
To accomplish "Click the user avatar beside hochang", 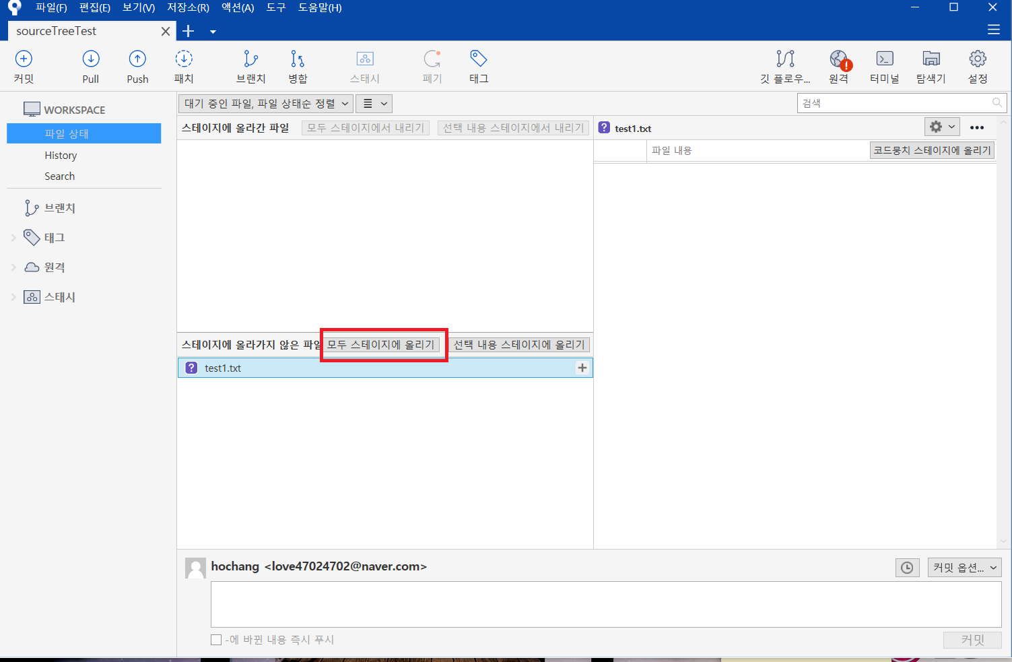I will coord(195,568).
